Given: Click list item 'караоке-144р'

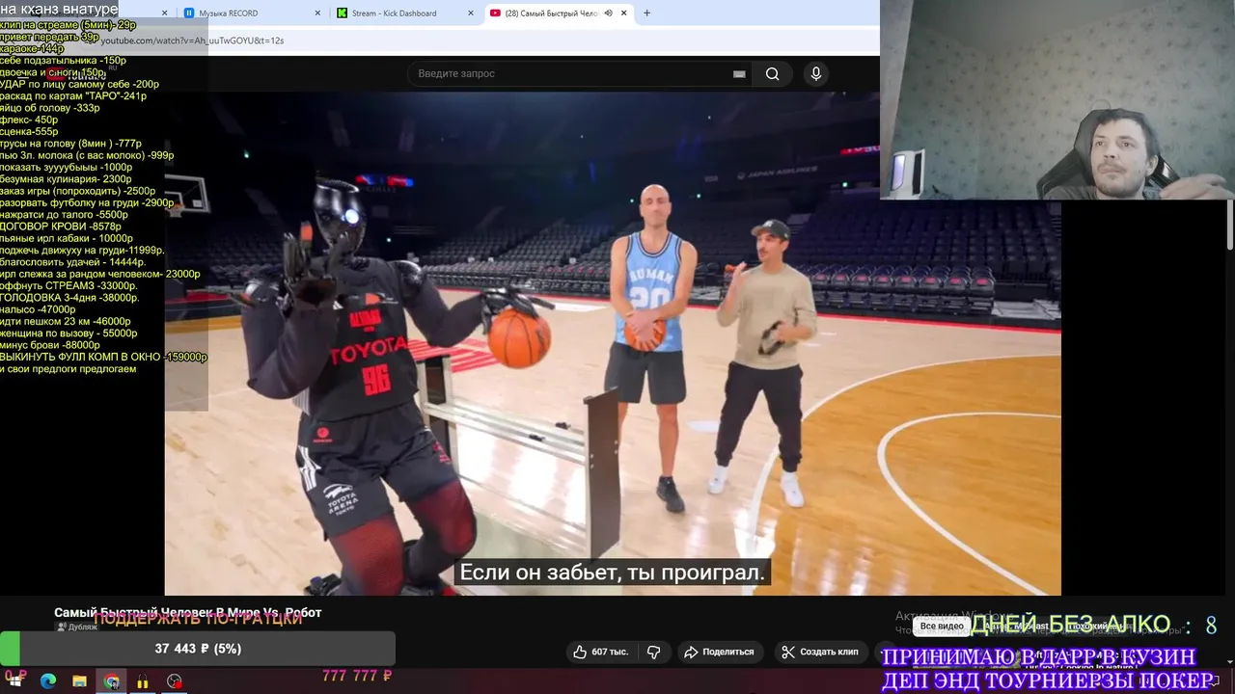Looking at the screenshot, I should click(x=33, y=48).
